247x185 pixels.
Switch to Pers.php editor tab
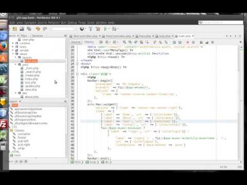pos(145,36)
